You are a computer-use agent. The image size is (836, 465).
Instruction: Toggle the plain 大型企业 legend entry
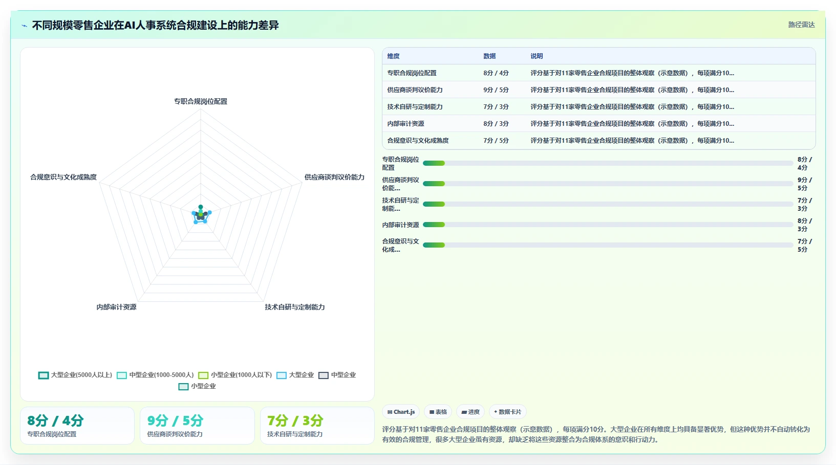[295, 375]
